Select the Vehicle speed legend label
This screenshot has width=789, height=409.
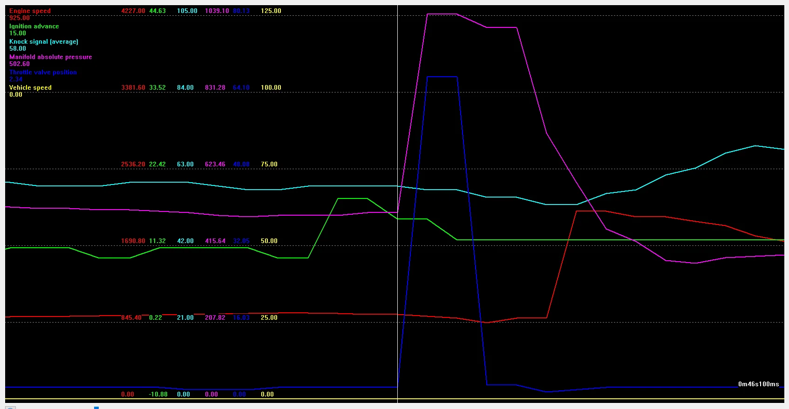pos(30,87)
